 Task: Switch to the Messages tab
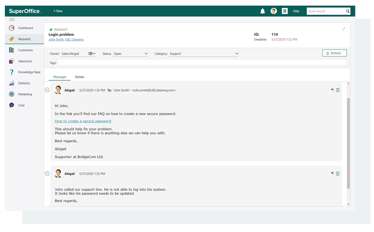coord(59,77)
